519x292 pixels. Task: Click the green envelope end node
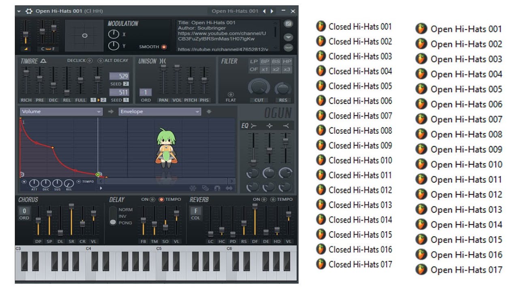click(98, 174)
